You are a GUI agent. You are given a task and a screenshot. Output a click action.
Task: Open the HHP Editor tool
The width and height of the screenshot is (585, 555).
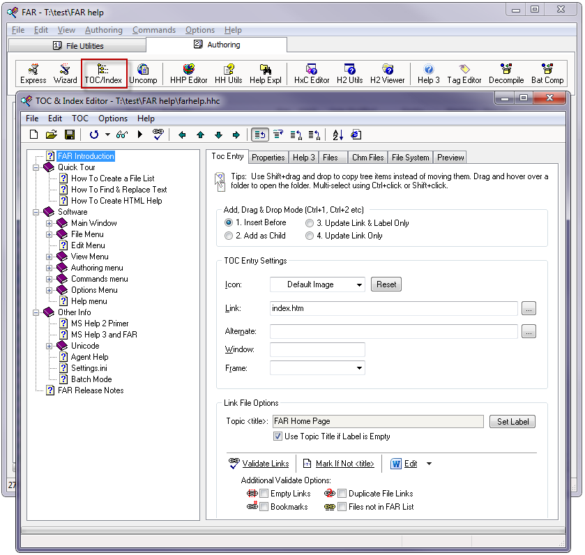(x=188, y=74)
